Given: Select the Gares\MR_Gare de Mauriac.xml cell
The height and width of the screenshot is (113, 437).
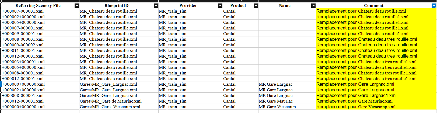Looking at the screenshot, I should click(x=119, y=101).
